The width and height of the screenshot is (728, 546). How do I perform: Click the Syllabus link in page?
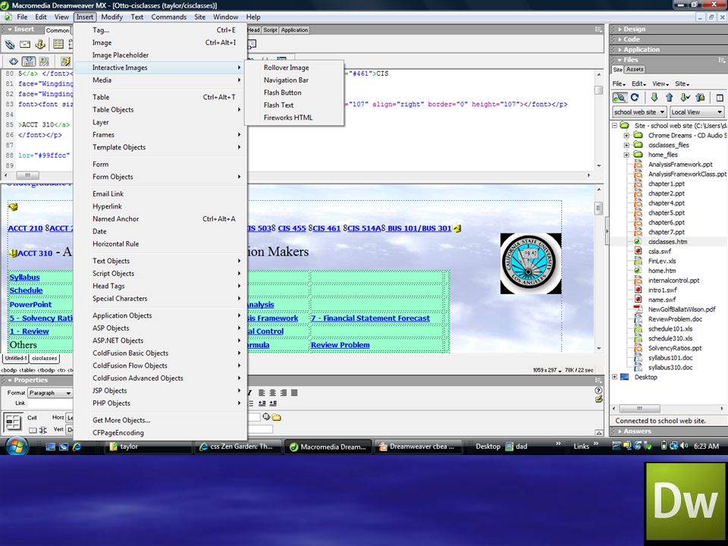pyautogui.click(x=24, y=278)
